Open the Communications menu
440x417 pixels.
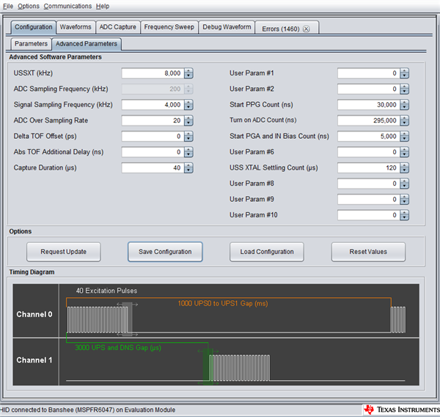(67, 6)
